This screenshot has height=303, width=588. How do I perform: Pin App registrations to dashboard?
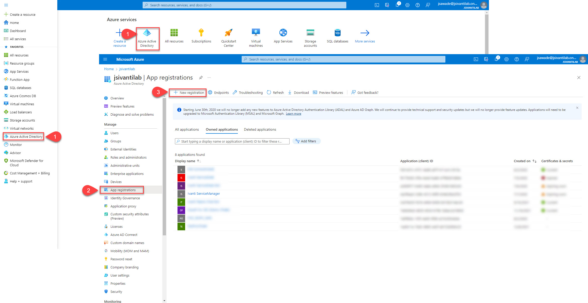(201, 78)
